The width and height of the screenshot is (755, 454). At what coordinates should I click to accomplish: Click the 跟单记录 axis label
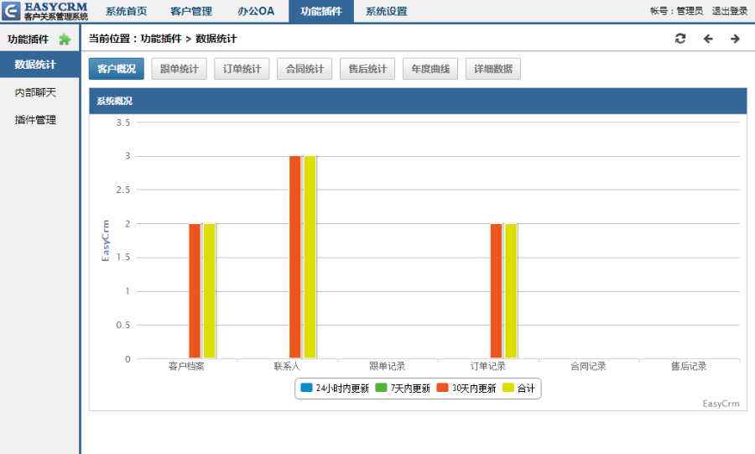(387, 367)
